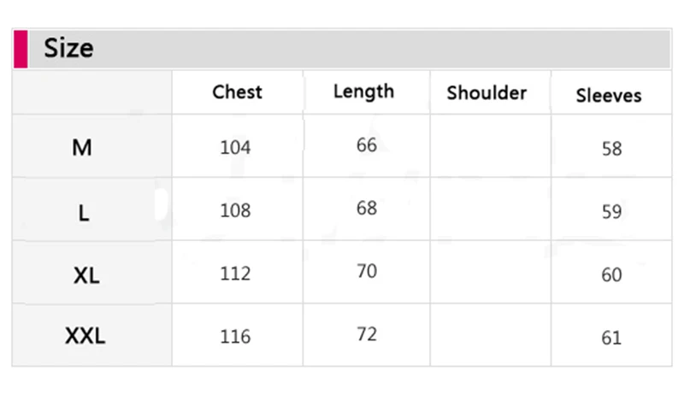The image size is (684, 401).
Task: Click chest value 112
Action: 236,274
